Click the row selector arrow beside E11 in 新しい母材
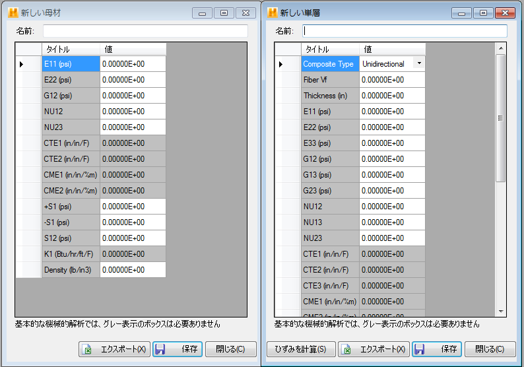This screenshot has height=367, width=524. coord(21,64)
